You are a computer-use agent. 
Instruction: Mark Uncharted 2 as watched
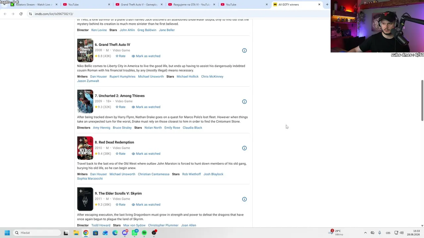(x=146, y=107)
